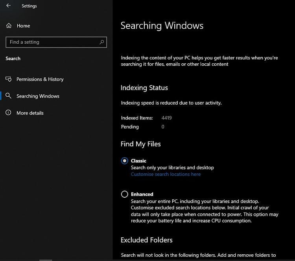Click the Permissions & History shield icon
295x261 pixels.
point(9,79)
